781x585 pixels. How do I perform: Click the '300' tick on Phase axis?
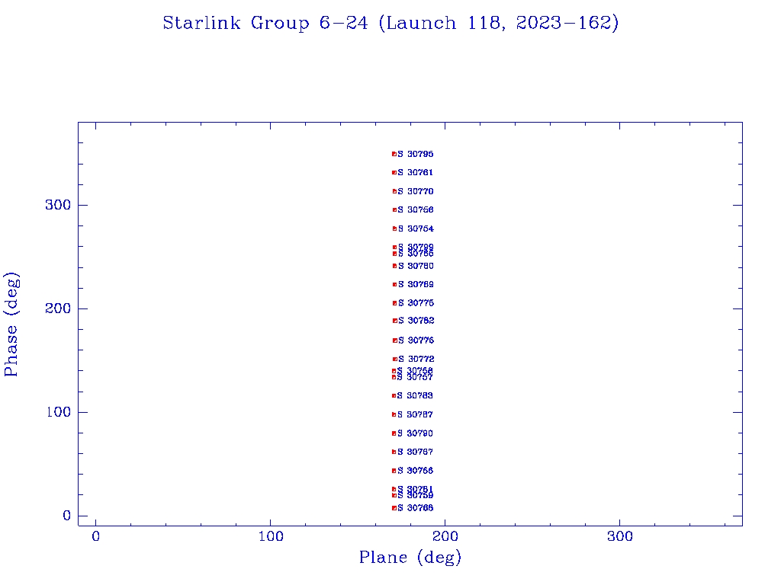click(x=58, y=205)
